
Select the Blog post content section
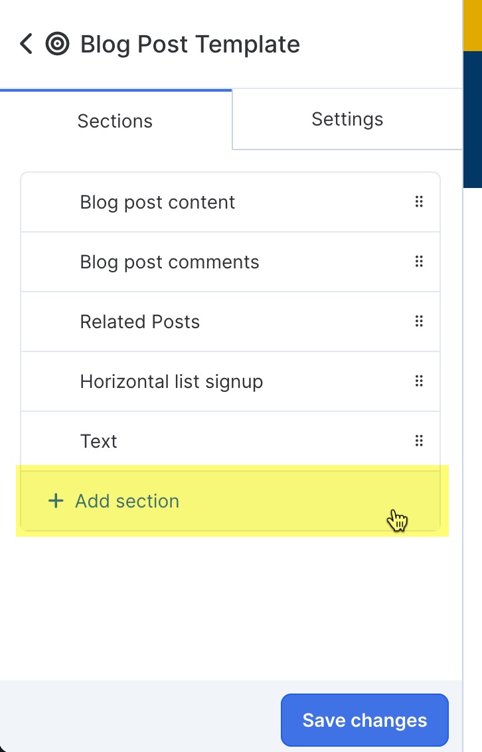click(x=157, y=201)
